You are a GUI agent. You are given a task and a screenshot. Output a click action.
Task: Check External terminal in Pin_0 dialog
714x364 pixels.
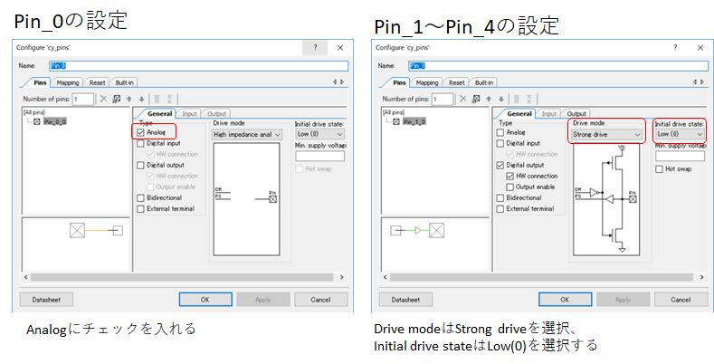(x=140, y=209)
